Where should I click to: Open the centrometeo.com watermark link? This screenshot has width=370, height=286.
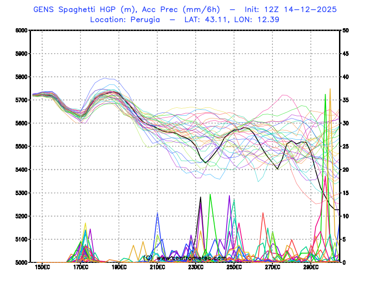point(185,258)
